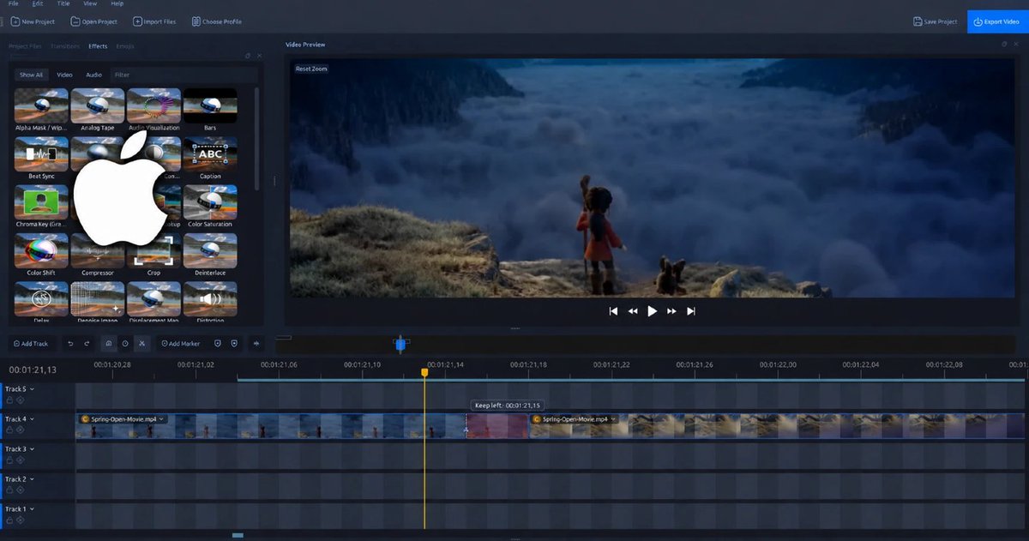The image size is (1029, 541).
Task: Jump to the next marker
Action: point(234,344)
